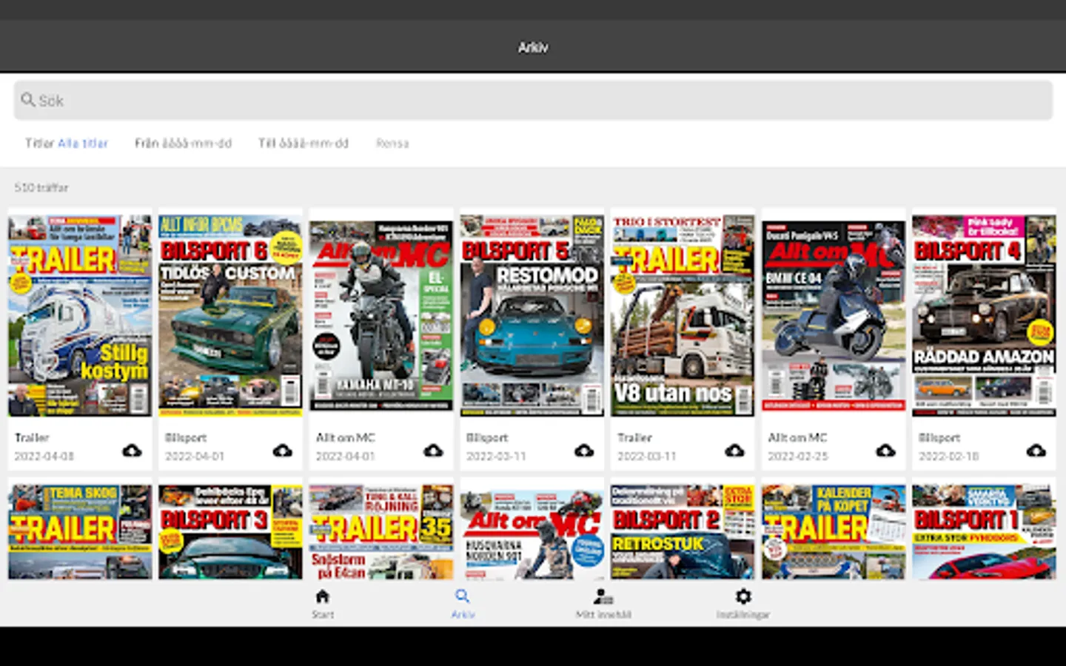Viewport: 1066px width, 666px height.
Task: Open the Mitt innehåll tab
Action: click(603, 603)
